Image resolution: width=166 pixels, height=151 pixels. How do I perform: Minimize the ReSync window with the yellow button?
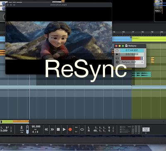120,46
